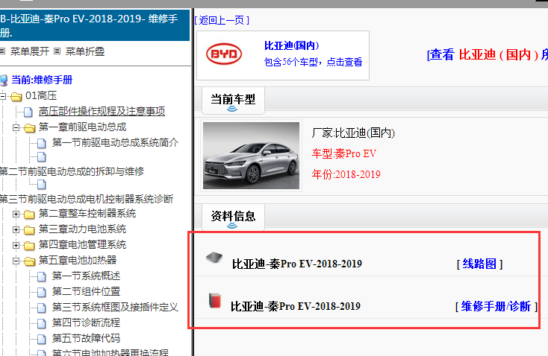Click the 秦Pro EV car thumbnail

click(251, 156)
